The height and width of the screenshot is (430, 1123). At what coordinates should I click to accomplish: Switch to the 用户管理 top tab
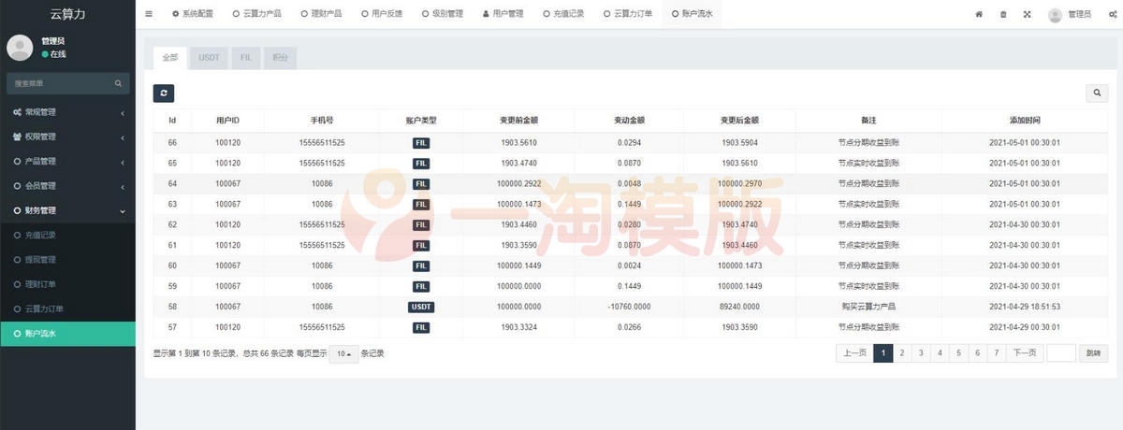(x=503, y=14)
